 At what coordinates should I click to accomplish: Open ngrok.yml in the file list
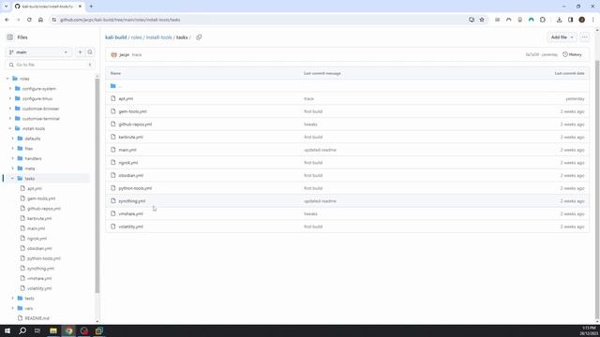[x=128, y=163]
